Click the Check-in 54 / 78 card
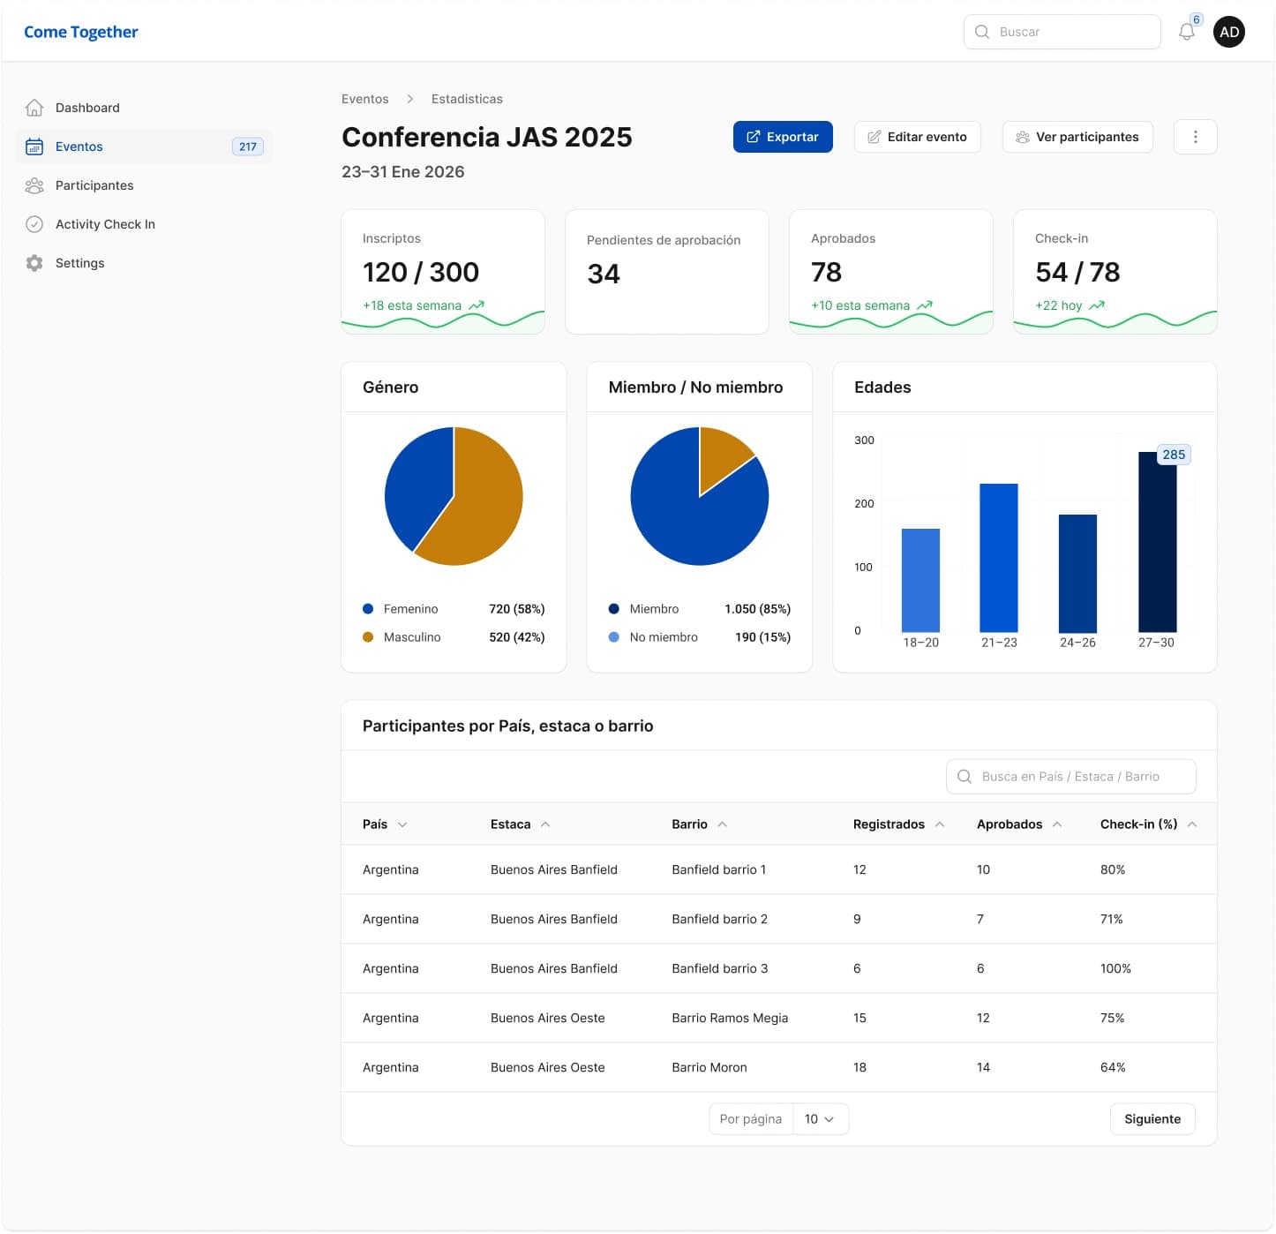This screenshot has height=1234, width=1276. pyautogui.click(x=1115, y=272)
